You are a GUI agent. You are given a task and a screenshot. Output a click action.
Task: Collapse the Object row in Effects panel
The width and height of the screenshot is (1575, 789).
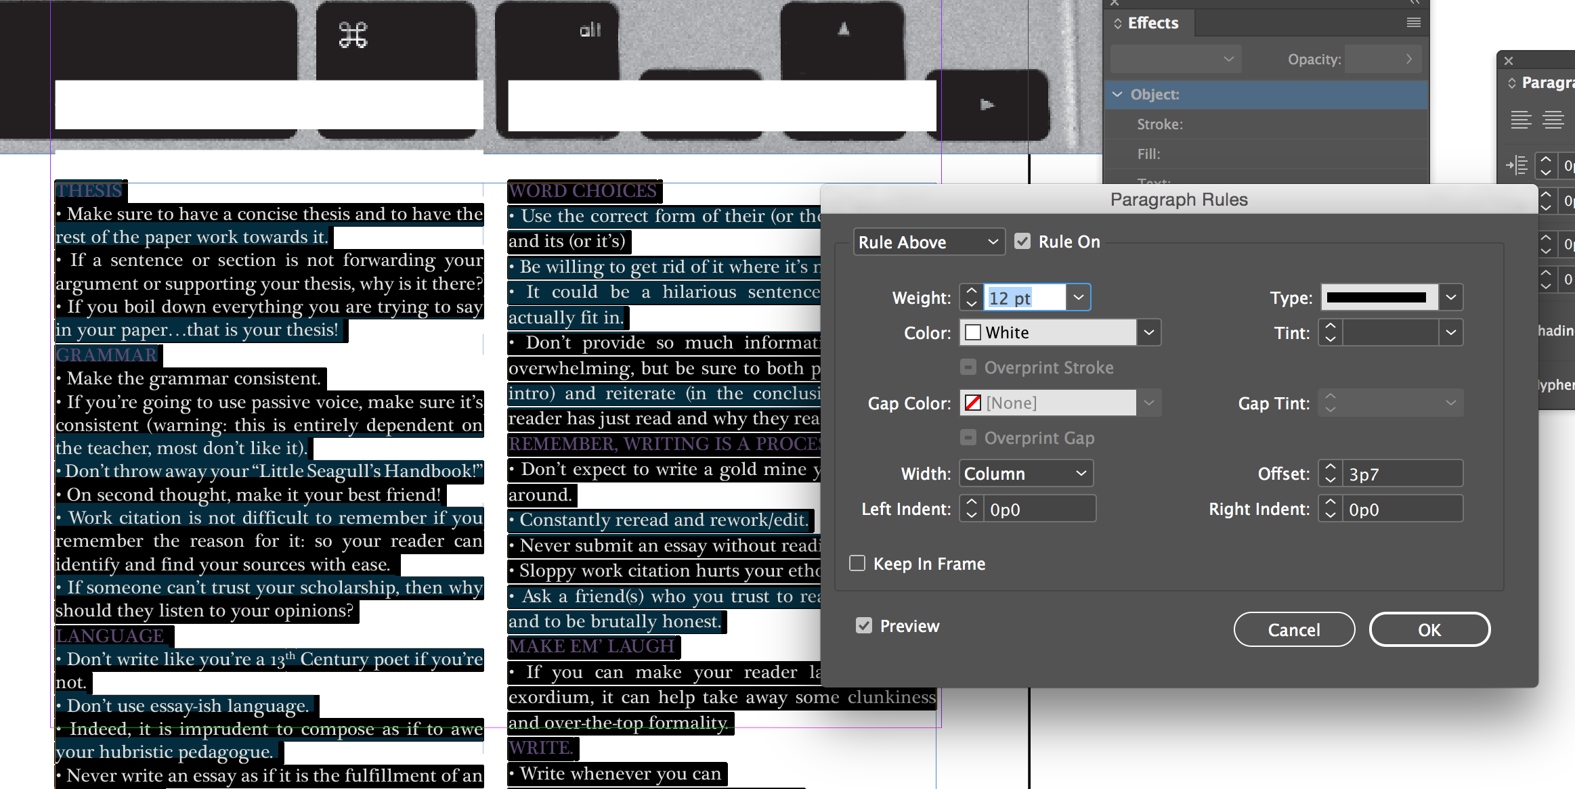point(1117,95)
